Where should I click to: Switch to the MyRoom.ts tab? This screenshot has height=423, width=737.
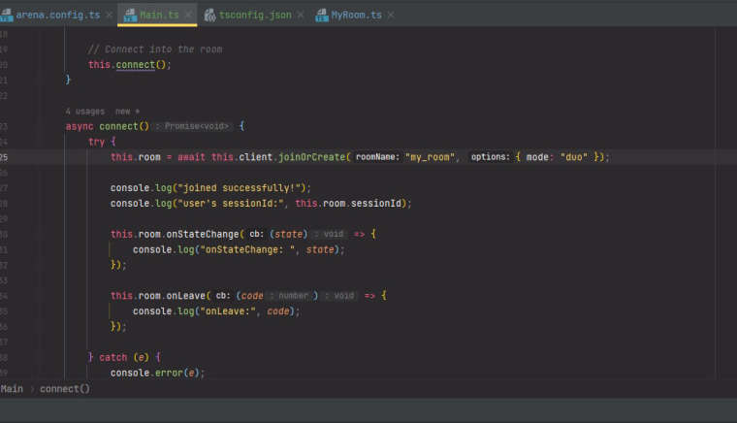(x=356, y=16)
